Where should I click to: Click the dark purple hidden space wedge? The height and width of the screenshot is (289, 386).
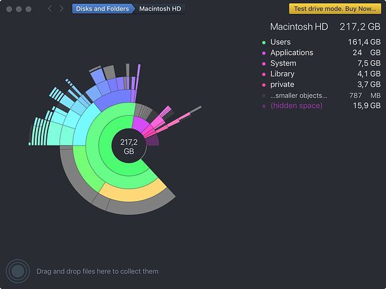tap(153, 141)
